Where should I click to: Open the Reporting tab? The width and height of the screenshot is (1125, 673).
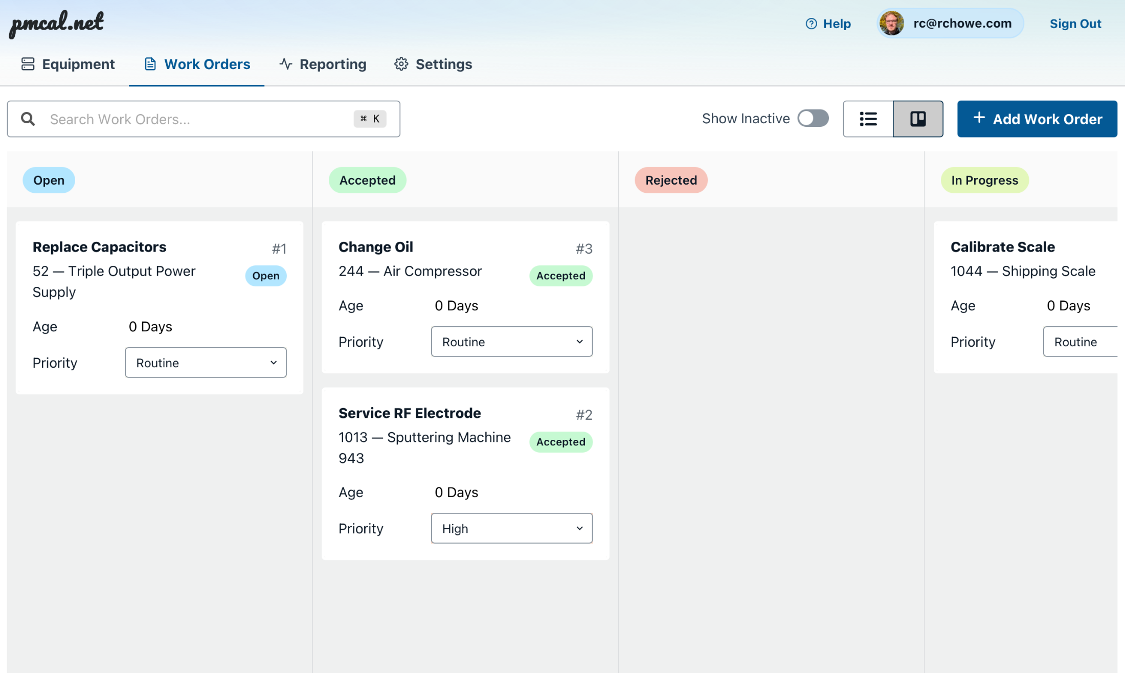(323, 64)
